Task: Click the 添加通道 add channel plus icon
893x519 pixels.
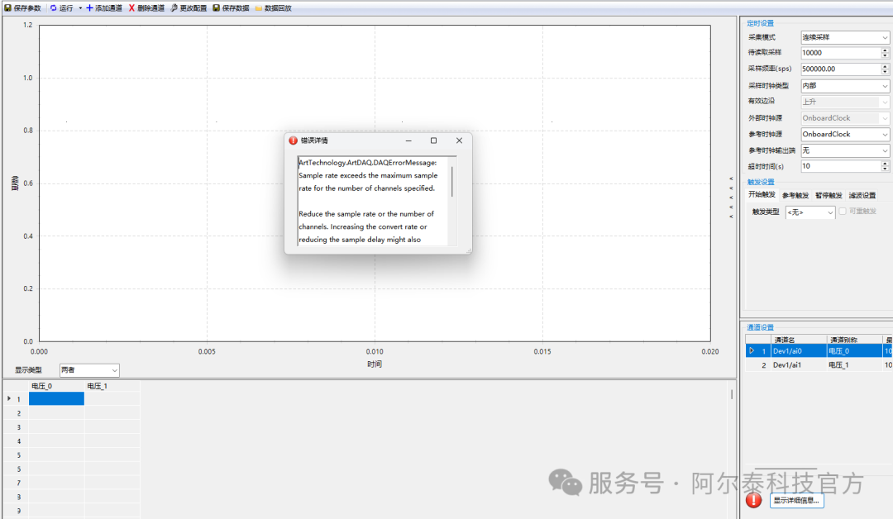Action: [89, 7]
